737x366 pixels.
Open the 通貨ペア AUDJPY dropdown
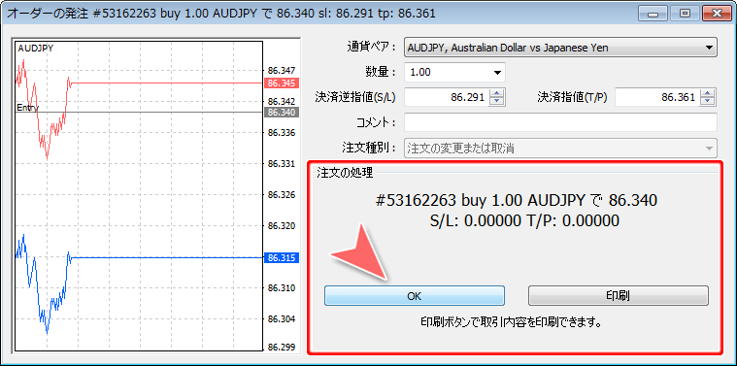click(560, 48)
